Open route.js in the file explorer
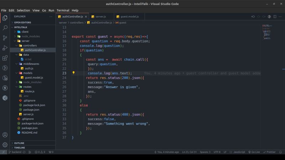Image resolution: width=285 pixels, height=160 pixels. [30, 92]
